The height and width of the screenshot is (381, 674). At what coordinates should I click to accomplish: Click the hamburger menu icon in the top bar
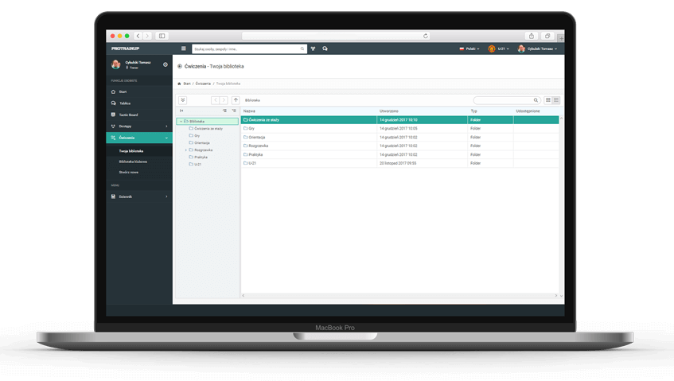tap(183, 49)
